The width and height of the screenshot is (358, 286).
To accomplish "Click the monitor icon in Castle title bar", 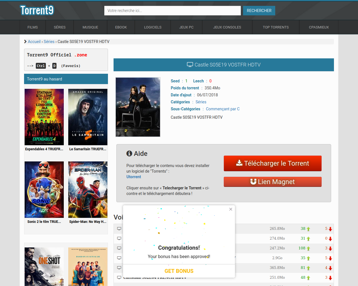I will point(190,65).
